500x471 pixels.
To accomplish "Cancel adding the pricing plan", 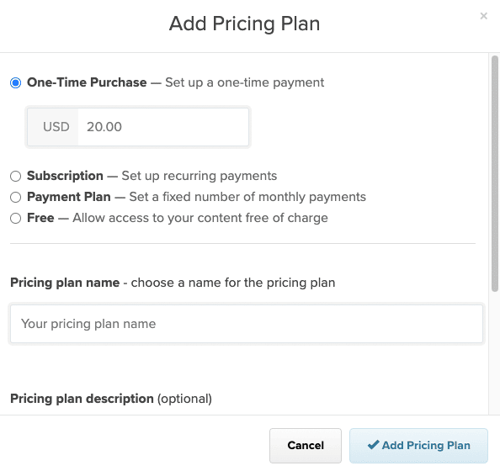I will click(x=306, y=445).
